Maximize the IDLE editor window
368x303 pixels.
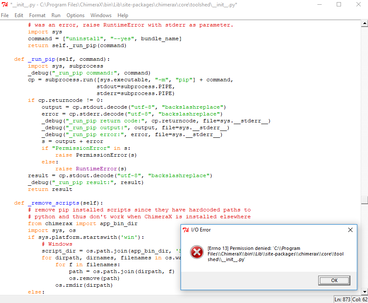tap(339, 5)
